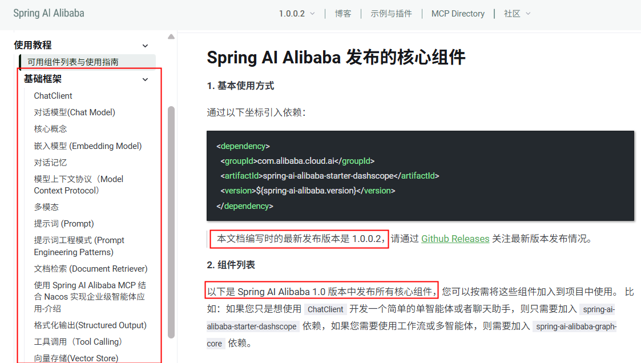Open the 博客 menu item
Image resolution: width=641 pixels, height=363 pixels.
pos(343,13)
